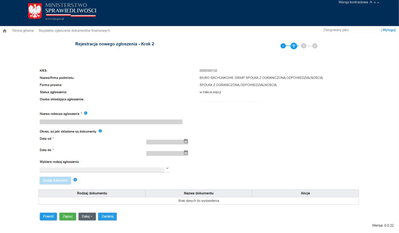399x233 pixels.
Task: Click the green Zapisz button
Action: point(68,216)
